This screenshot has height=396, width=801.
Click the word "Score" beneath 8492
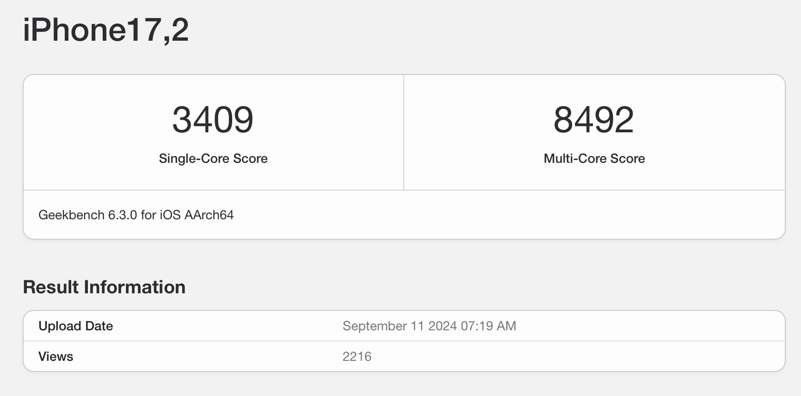pyautogui.click(x=628, y=159)
